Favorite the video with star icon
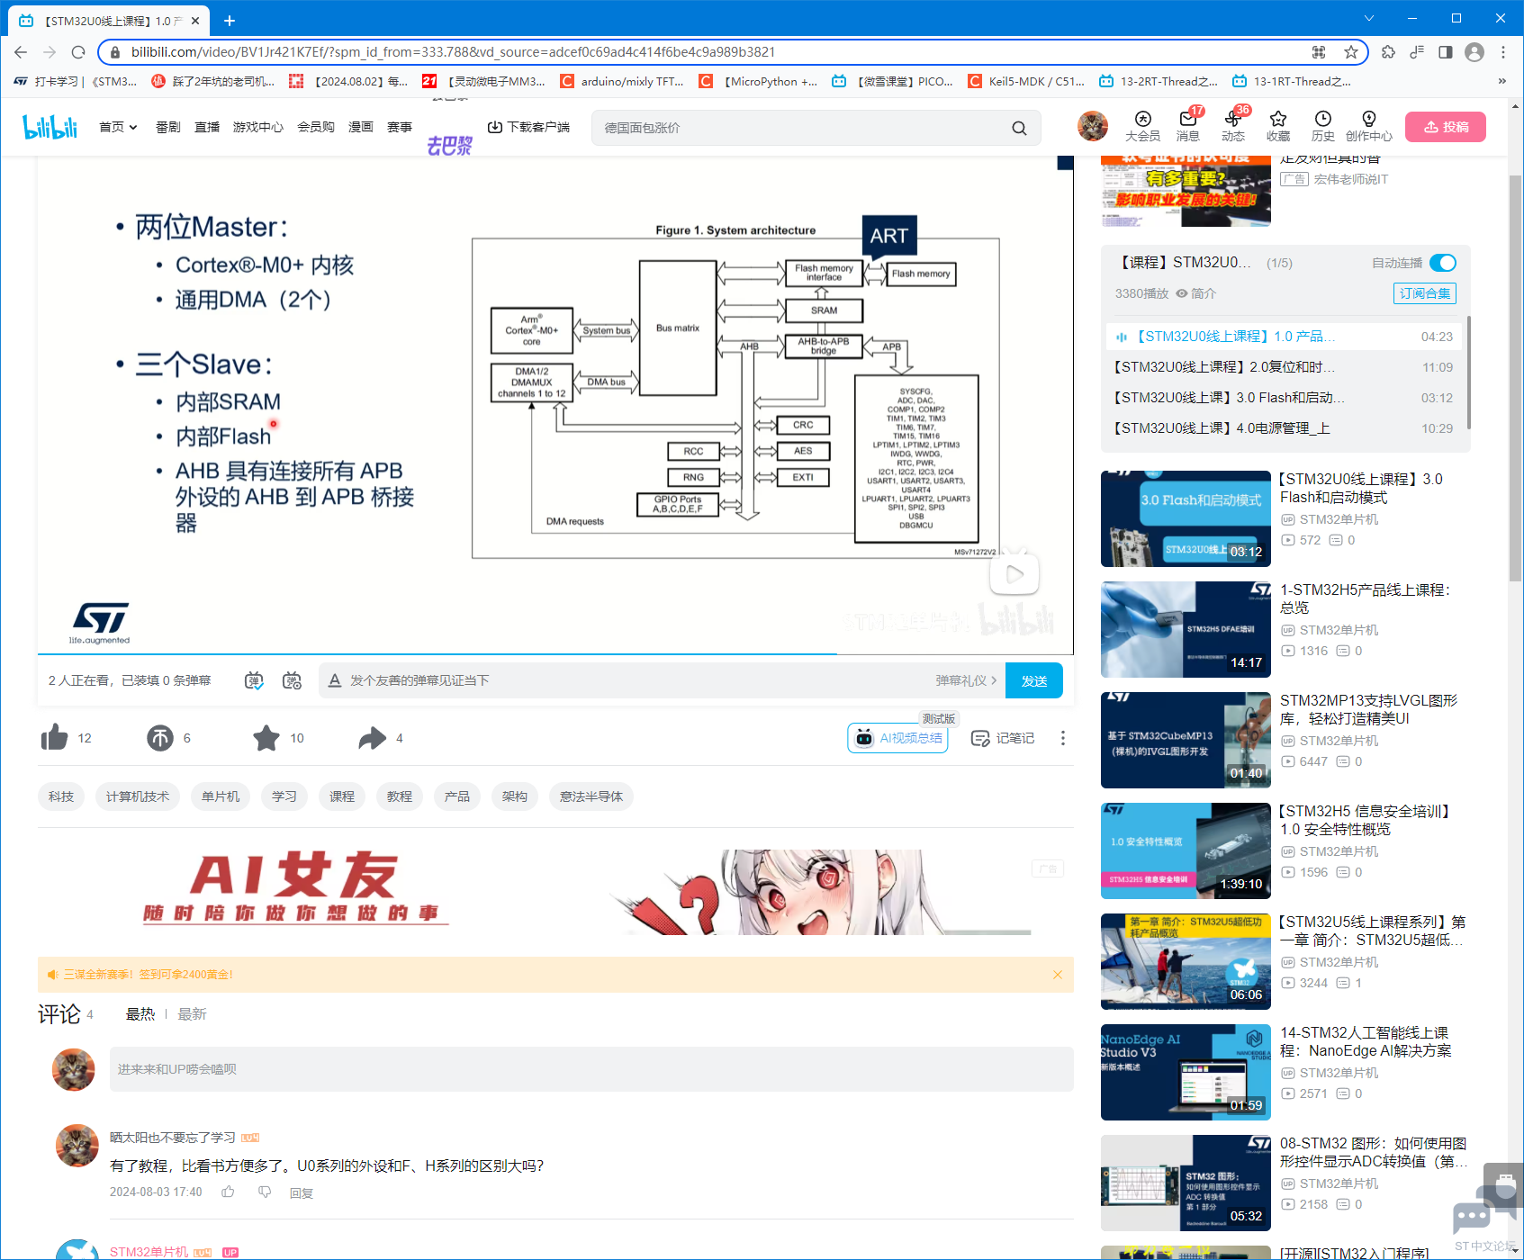 [x=266, y=738]
